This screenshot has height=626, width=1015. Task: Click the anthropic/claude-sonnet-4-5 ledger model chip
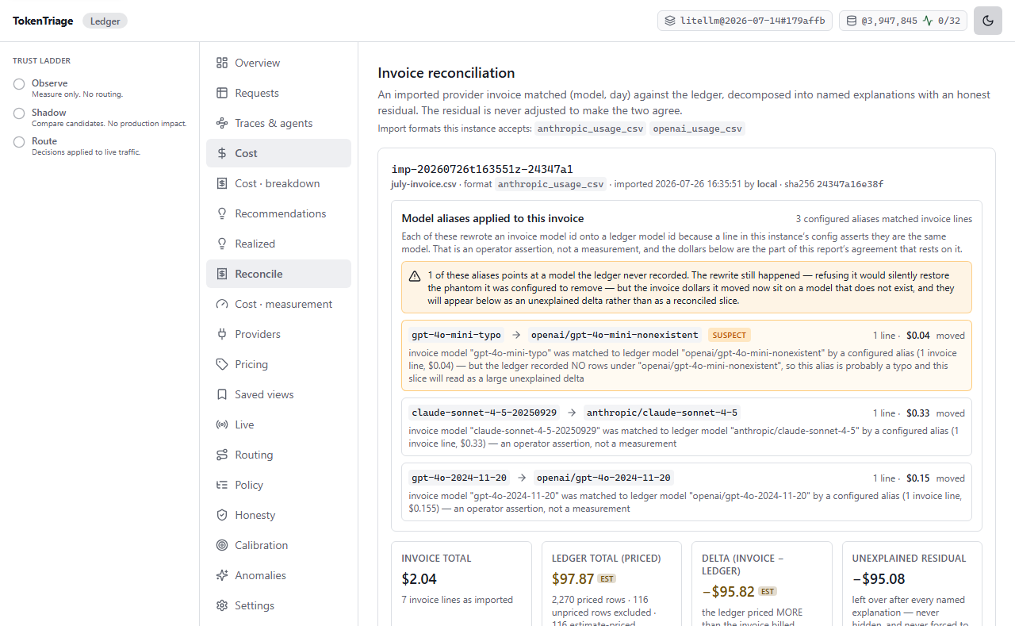pyautogui.click(x=662, y=413)
